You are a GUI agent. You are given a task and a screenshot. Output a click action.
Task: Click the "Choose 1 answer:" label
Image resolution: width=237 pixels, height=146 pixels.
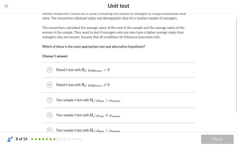pos(55,56)
